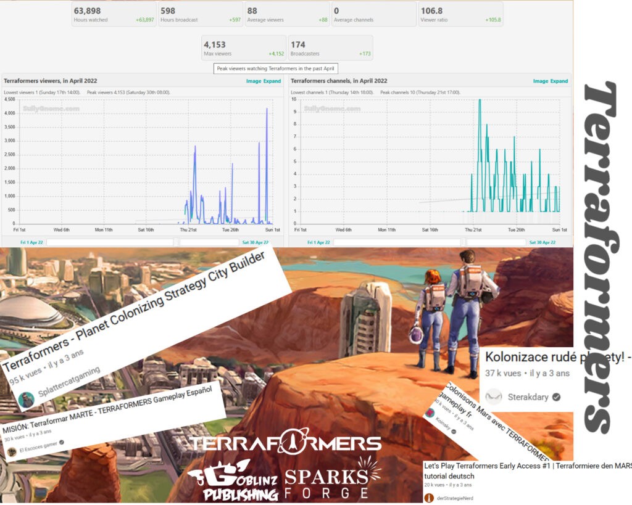Click the Max viewers 4,153 stat card

pos(244,48)
